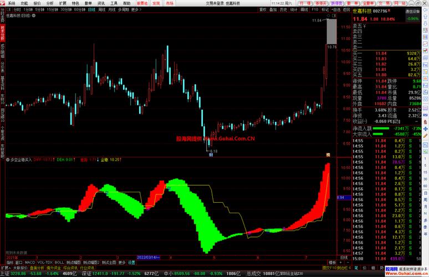Click the 叠加 overlay button
This screenshot has width=429, height=277.
tap(273, 9)
